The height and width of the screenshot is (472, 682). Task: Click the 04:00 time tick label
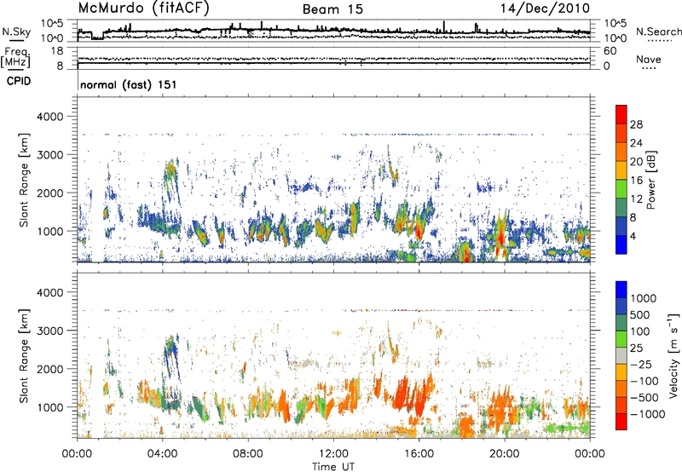[x=162, y=454]
